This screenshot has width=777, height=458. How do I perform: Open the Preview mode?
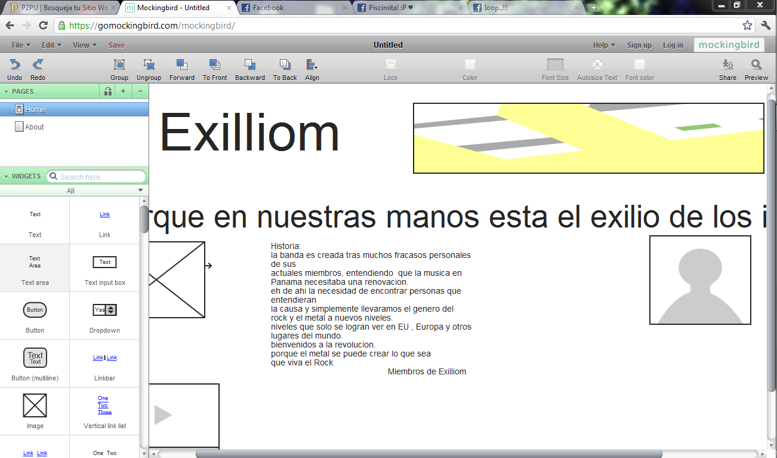756,64
